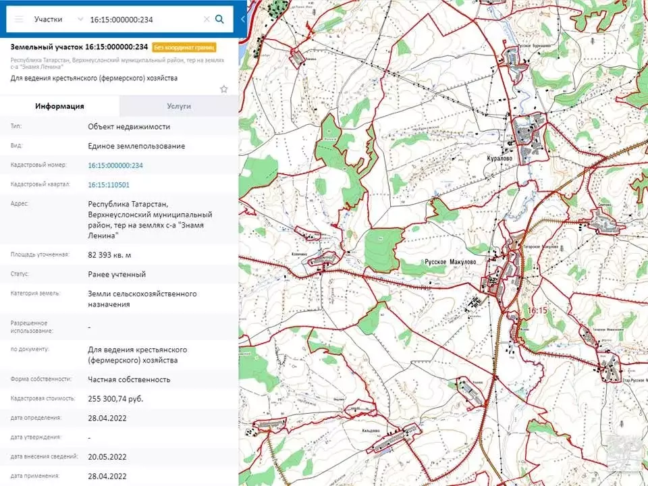Click the Кадастровая стоимость value 255 300,74 руб.
The height and width of the screenshot is (486, 648).
coord(115,399)
